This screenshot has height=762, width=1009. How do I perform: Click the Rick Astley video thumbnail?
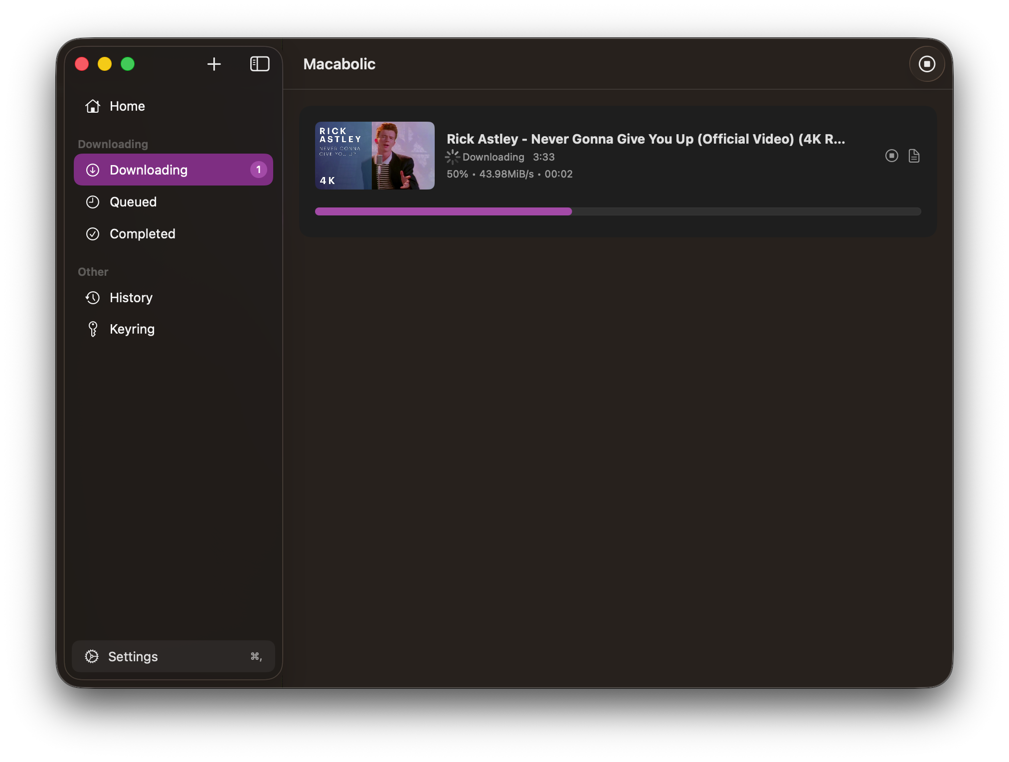tap(374, 156)
